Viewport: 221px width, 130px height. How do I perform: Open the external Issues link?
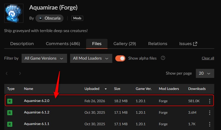[x=188, y=44]
